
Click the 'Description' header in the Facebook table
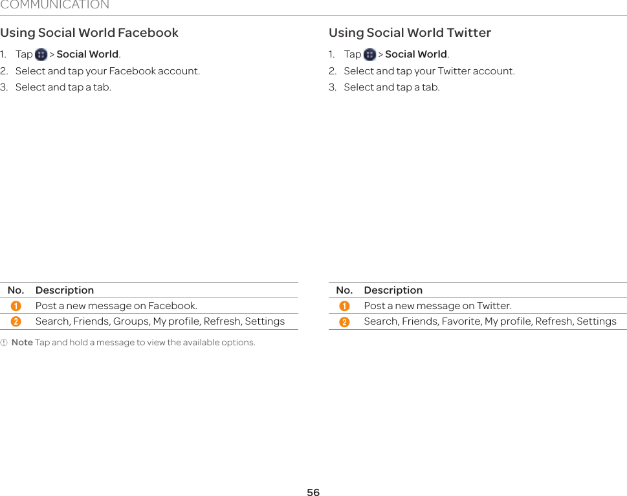click(x=65, y=290)
